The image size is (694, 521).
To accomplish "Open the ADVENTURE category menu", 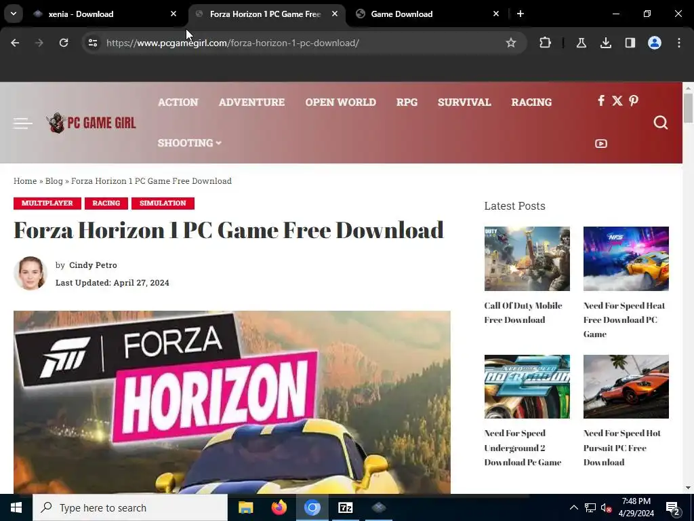I will pyautogui.click(x=251, y=102).
